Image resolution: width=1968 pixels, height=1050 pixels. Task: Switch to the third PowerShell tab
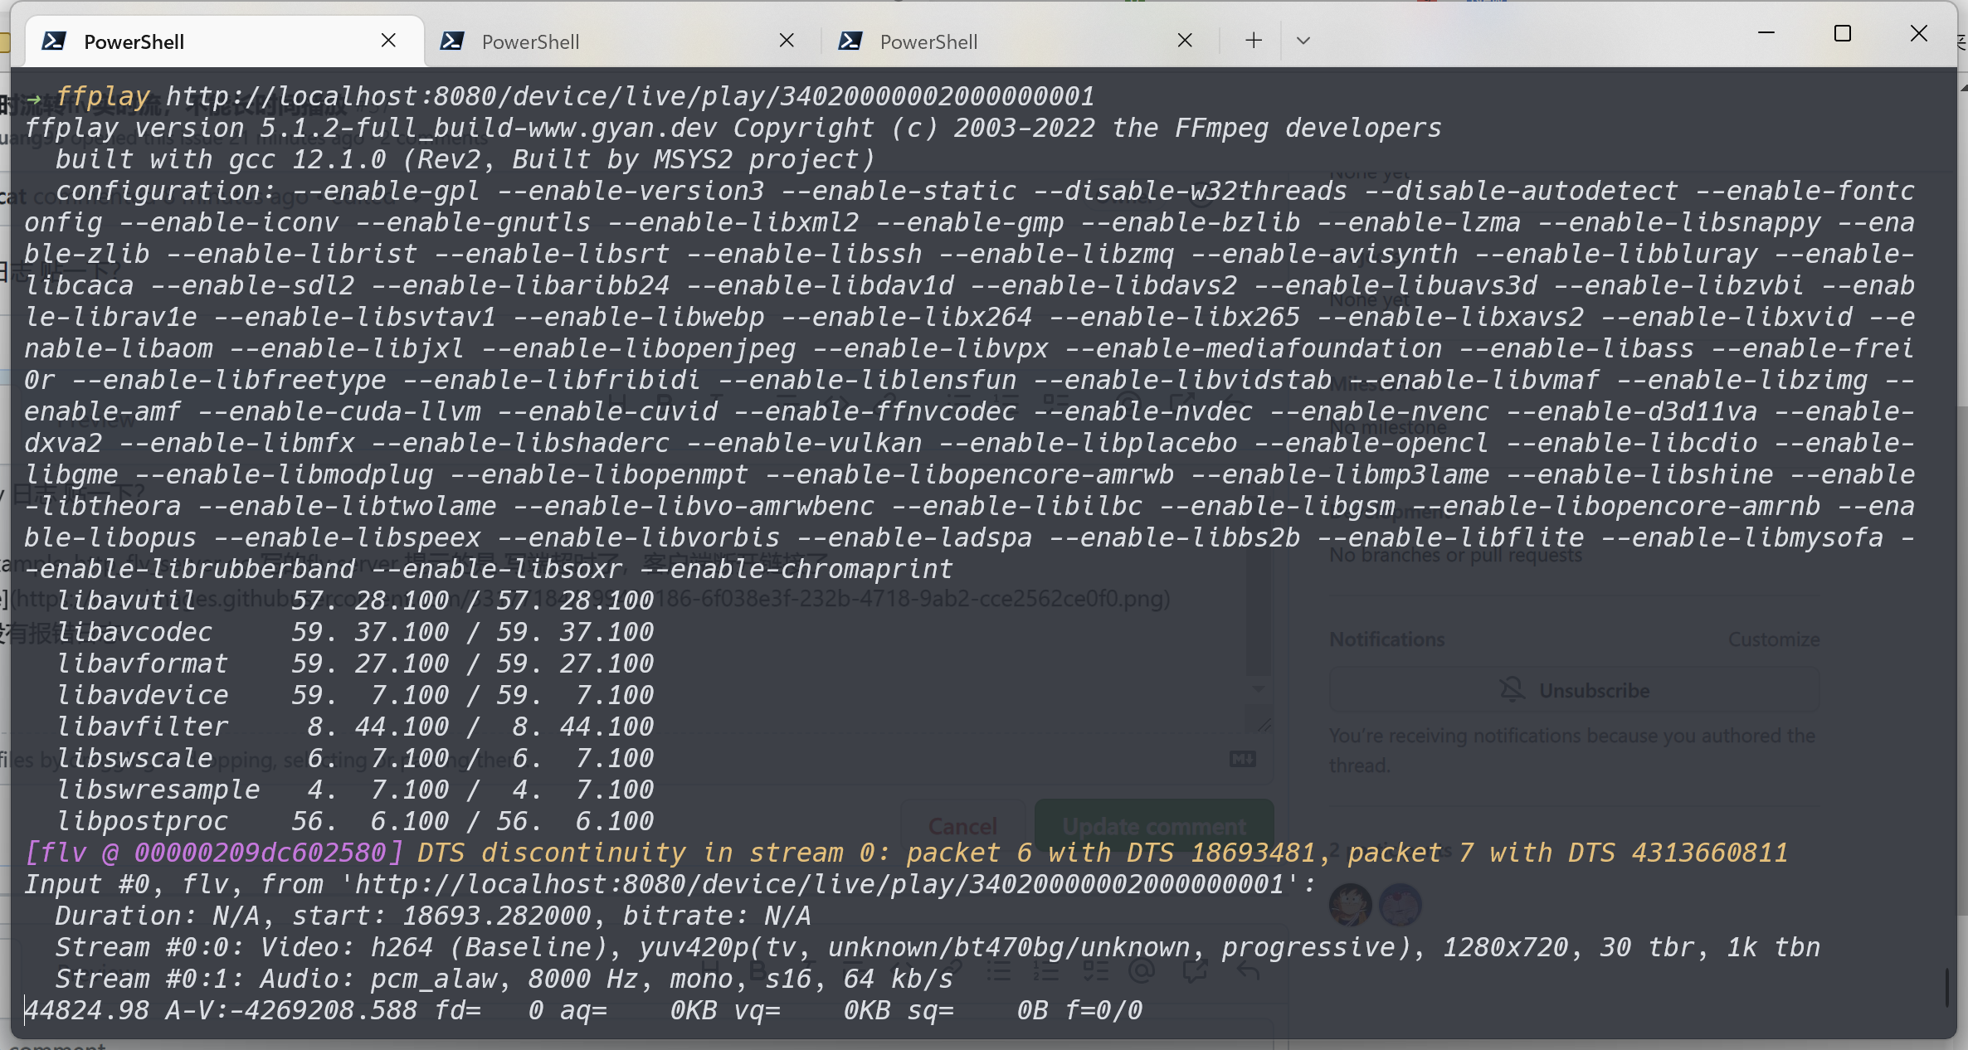pos(928,41)
